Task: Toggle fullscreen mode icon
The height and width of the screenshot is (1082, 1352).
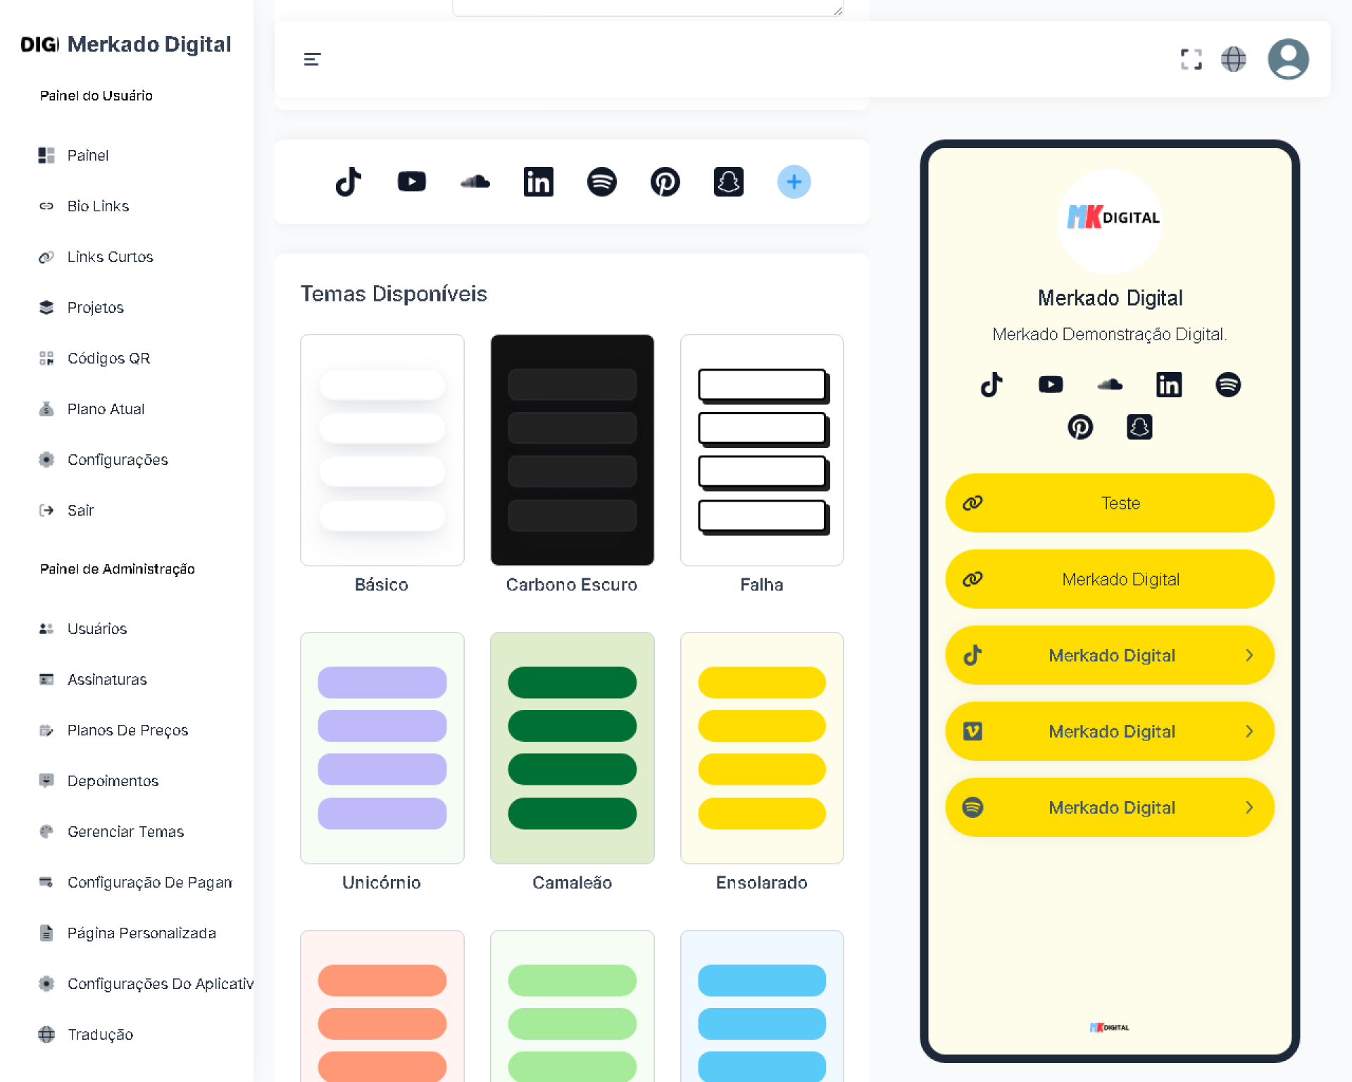Action: pyautogui.click(x=1191, y=59)
